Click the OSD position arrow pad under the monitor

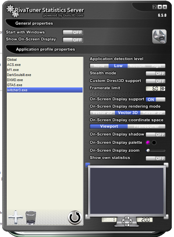pos(127,221)
